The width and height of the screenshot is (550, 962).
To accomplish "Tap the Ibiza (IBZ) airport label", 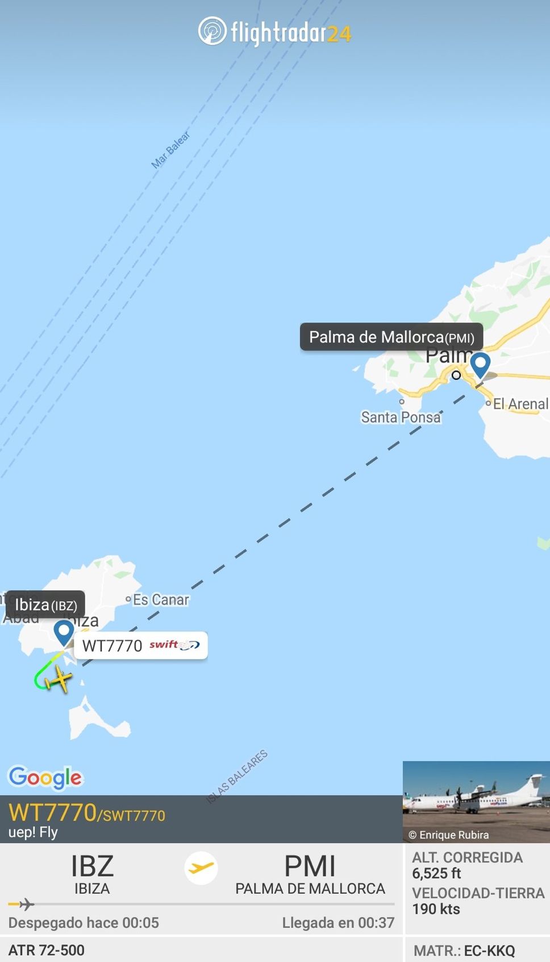I will point(45,605).
